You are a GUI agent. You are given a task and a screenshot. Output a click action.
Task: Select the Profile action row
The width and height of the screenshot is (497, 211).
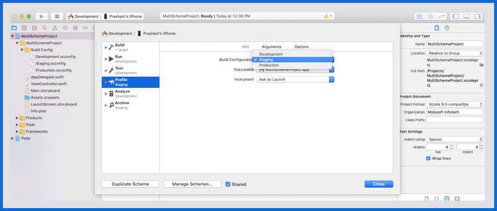[131, 82]
